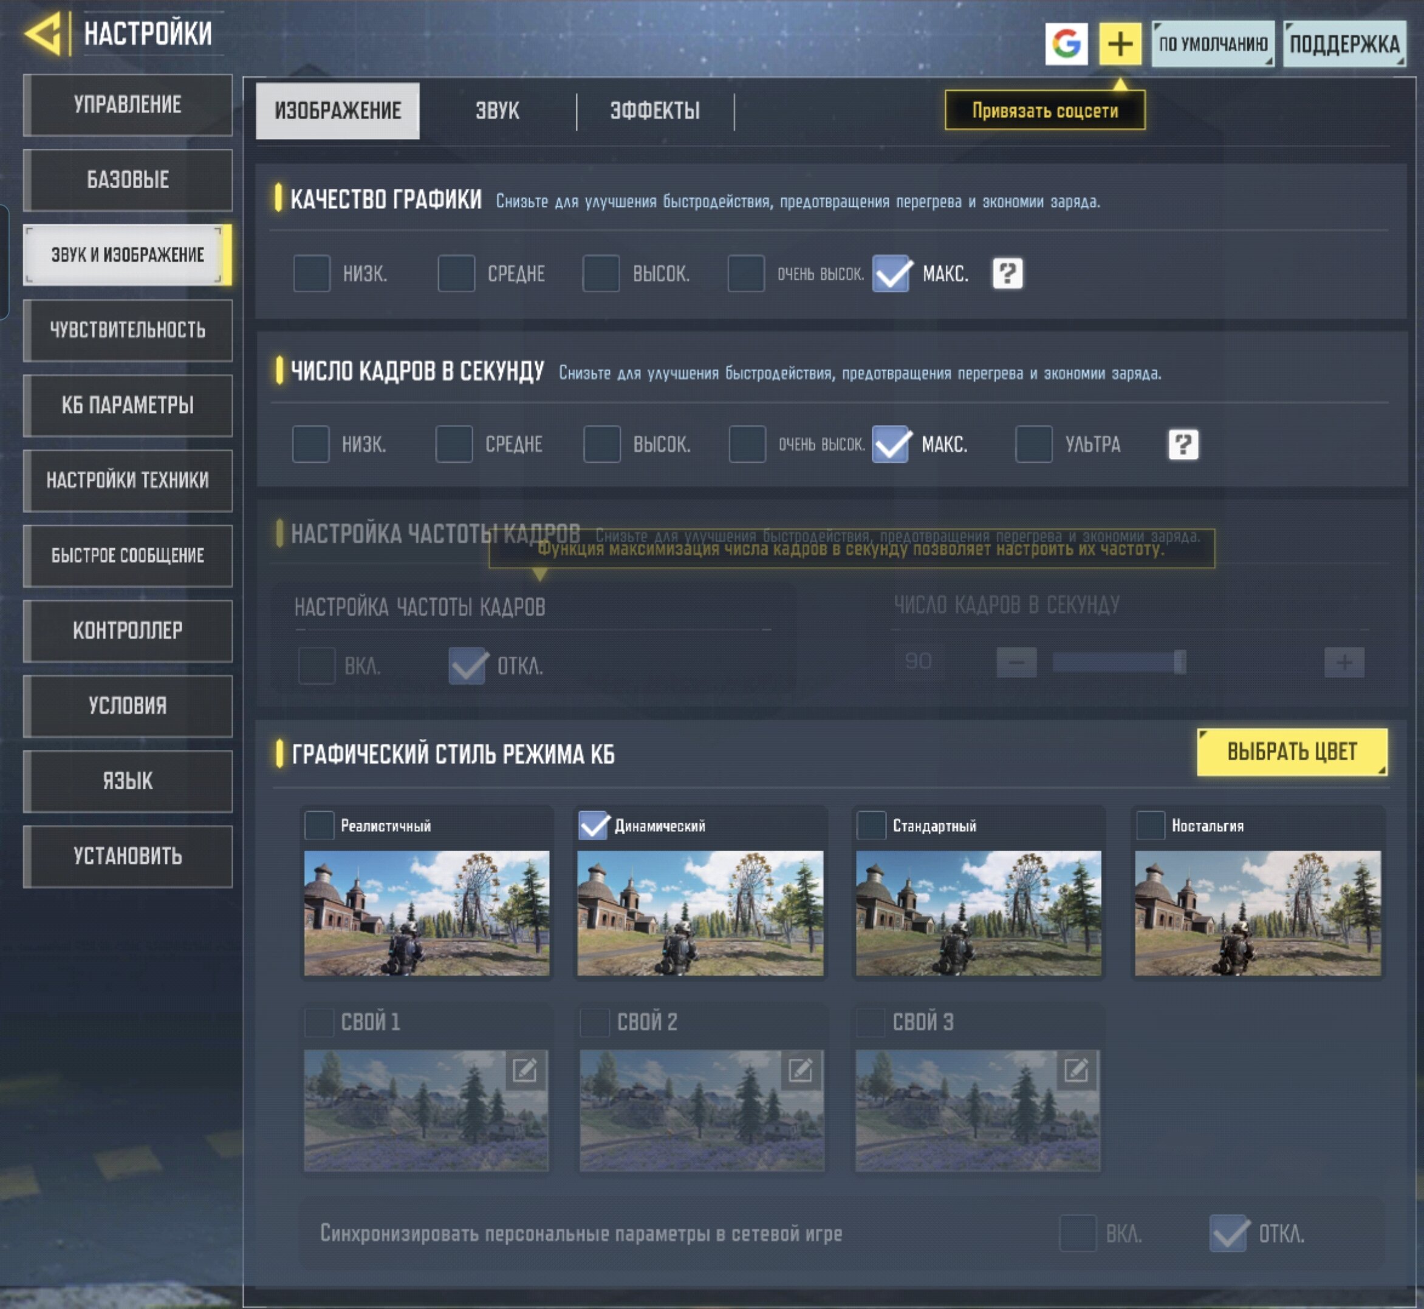1424x1309 pixels.
Task: Edit the СВОЙ 1 custom style
Action: click(524, 1070)
